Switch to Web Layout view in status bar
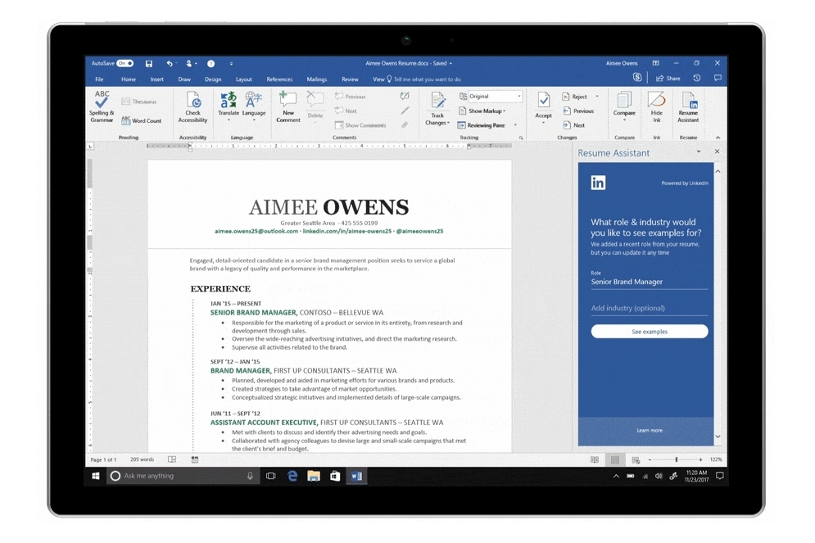The image size is (815, 543). [x=635, y=459]
